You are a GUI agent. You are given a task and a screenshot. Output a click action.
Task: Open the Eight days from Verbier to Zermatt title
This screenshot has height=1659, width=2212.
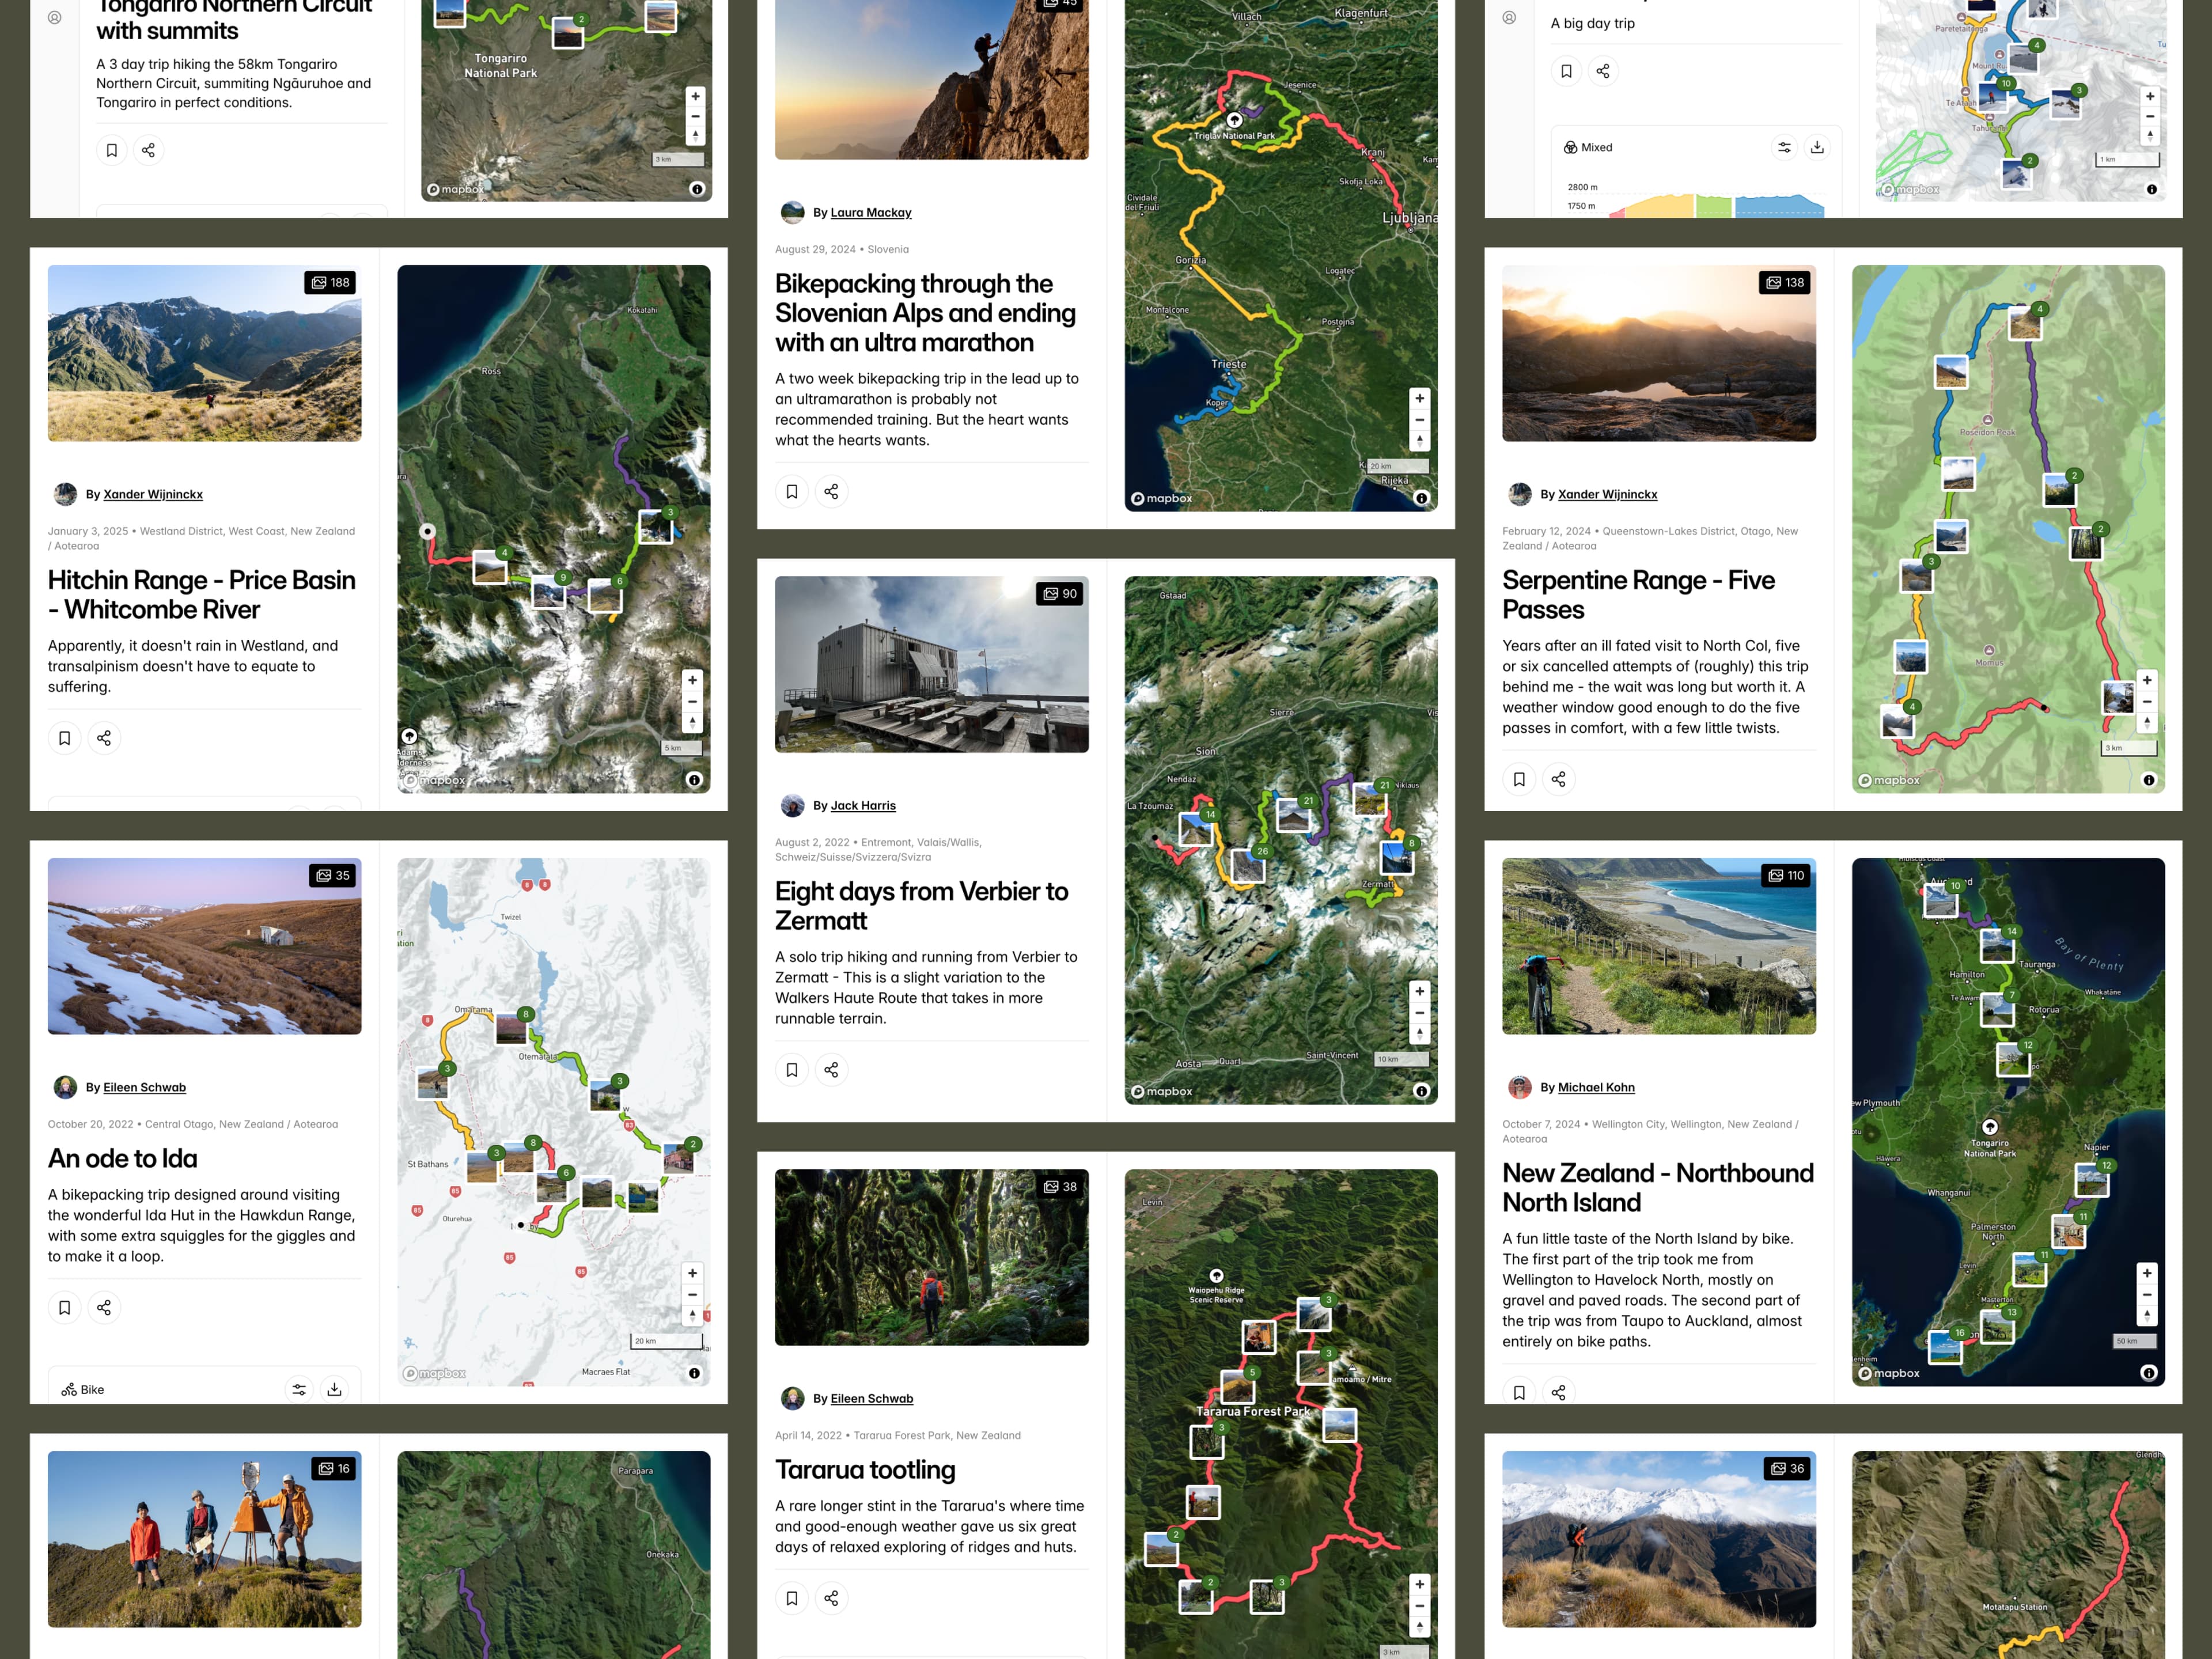click(921, 906)
